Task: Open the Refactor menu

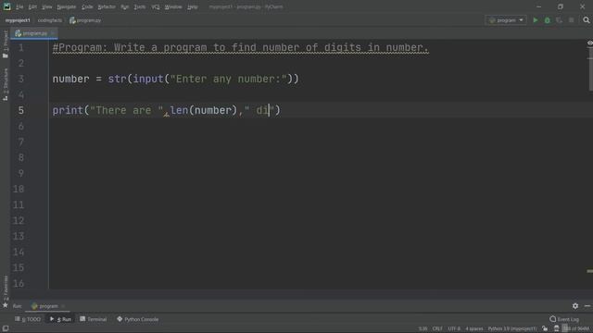Action: 107,6
